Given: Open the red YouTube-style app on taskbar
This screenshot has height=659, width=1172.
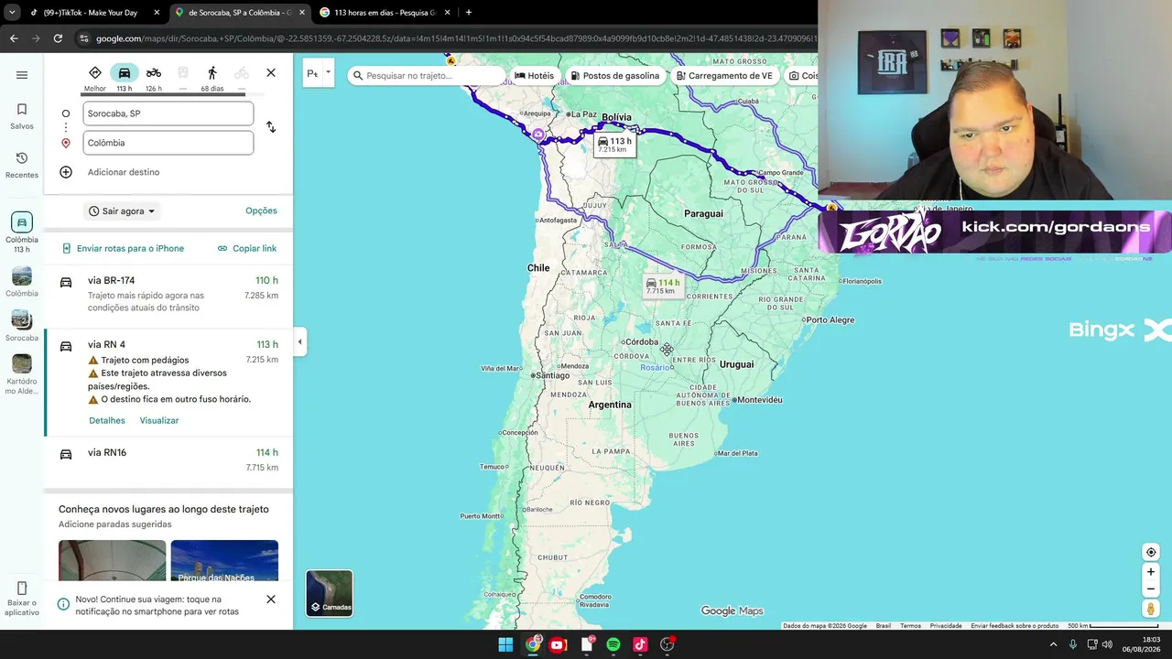Looking at the screenshot, I should coord(558,644).
